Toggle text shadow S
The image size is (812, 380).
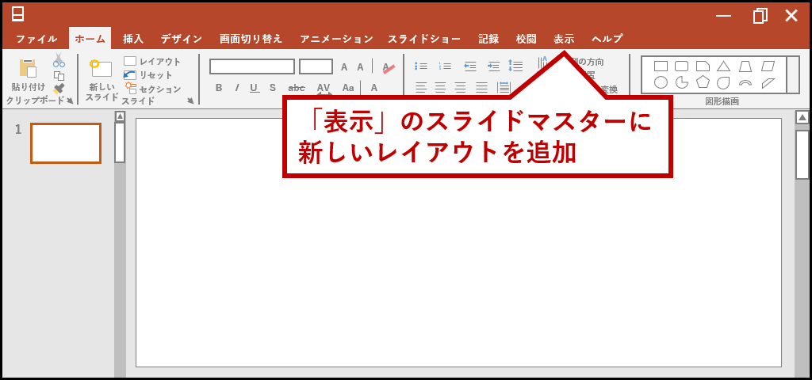pyautogui.click(x=273, y=88)
